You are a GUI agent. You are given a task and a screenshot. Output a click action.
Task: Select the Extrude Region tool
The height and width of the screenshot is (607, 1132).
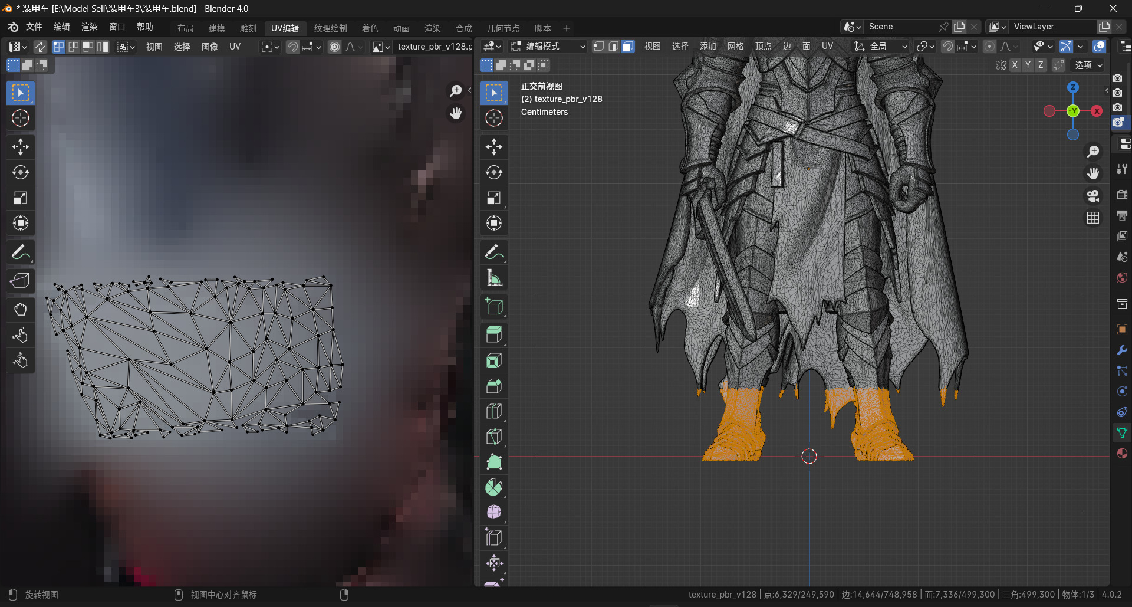(494, 334)
